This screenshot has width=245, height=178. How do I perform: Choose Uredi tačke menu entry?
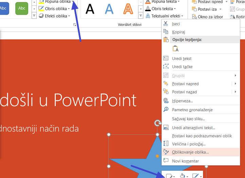tap(201, 66)
